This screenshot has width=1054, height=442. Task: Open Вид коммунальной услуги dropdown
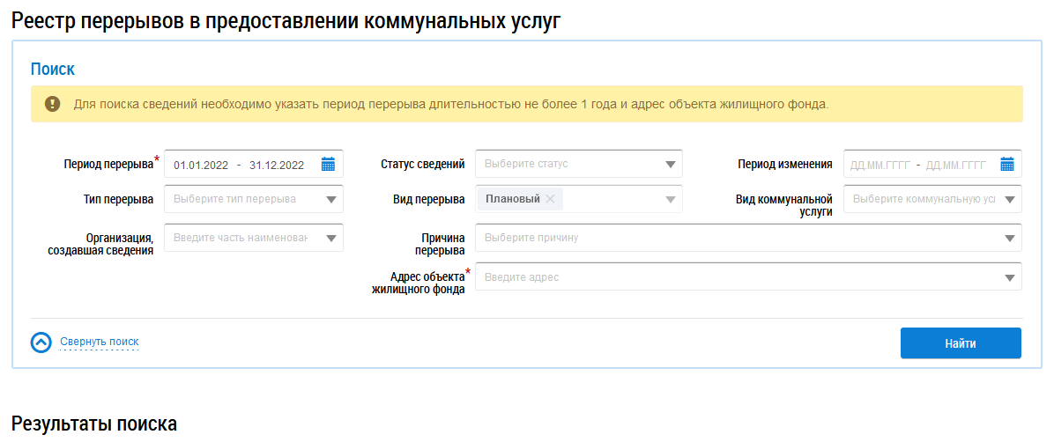(1009, 199)
